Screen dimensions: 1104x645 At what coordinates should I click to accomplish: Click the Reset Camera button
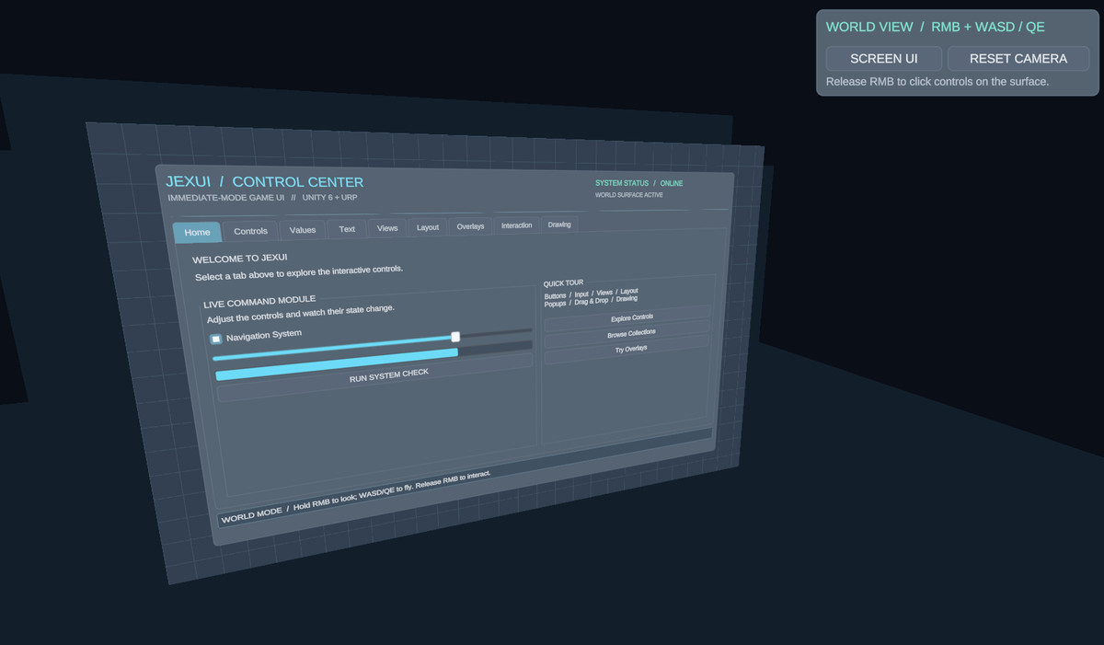(1018, 58)
